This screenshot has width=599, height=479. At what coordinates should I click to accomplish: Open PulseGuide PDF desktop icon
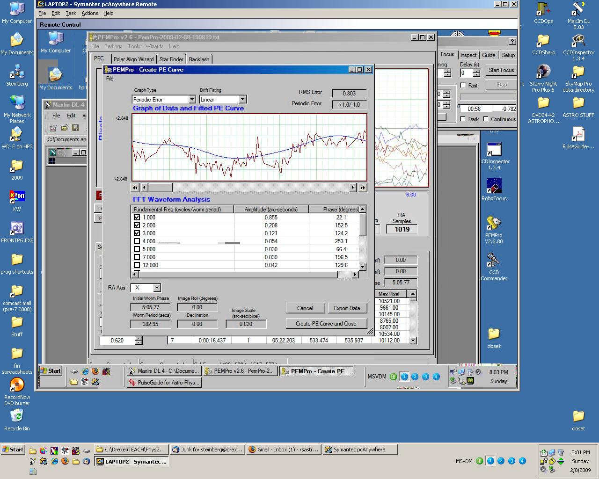(x=578, y=138)
